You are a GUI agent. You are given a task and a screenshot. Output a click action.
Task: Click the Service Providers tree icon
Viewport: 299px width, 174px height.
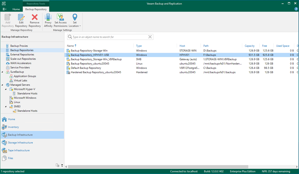(8, 67)
